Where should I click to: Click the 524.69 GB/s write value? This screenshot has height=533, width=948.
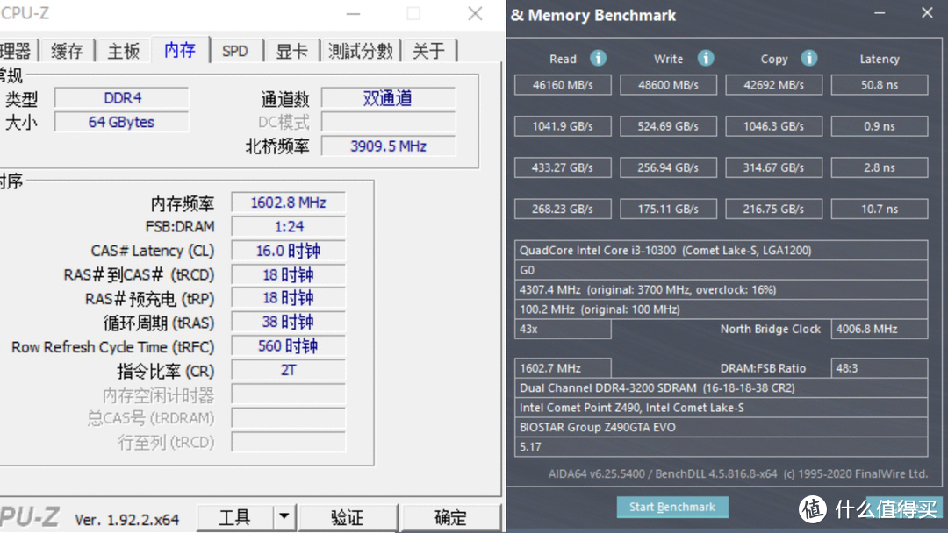(x=668, y=126)
